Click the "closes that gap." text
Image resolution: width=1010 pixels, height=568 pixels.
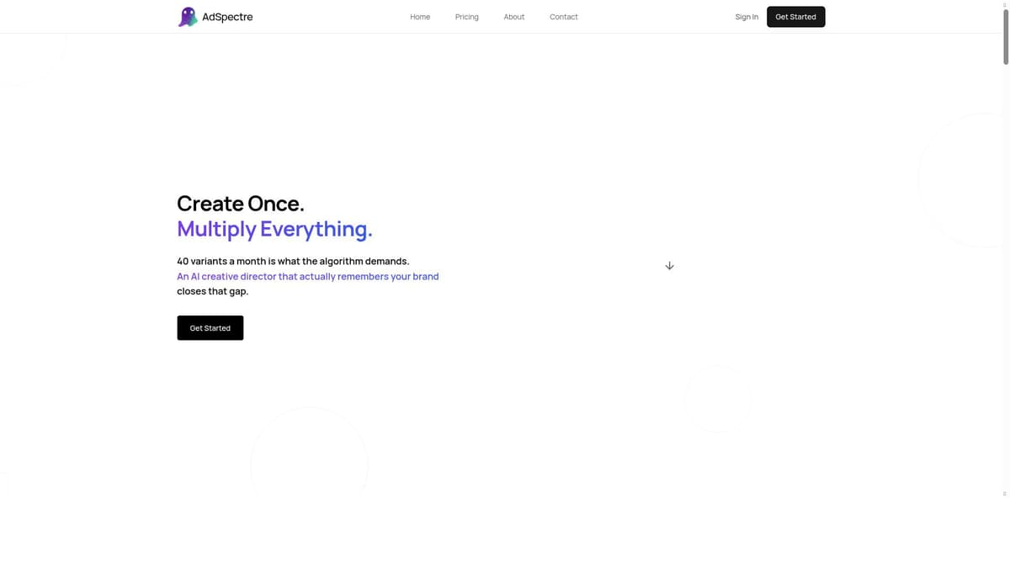213,291
